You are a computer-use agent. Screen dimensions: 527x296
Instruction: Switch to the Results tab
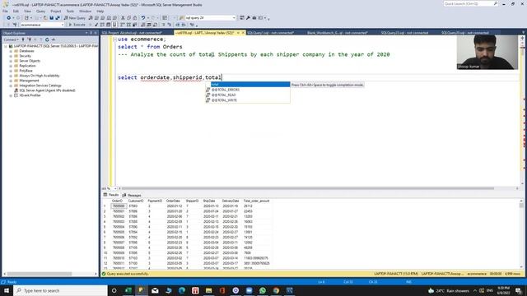[x=111, y=195]
